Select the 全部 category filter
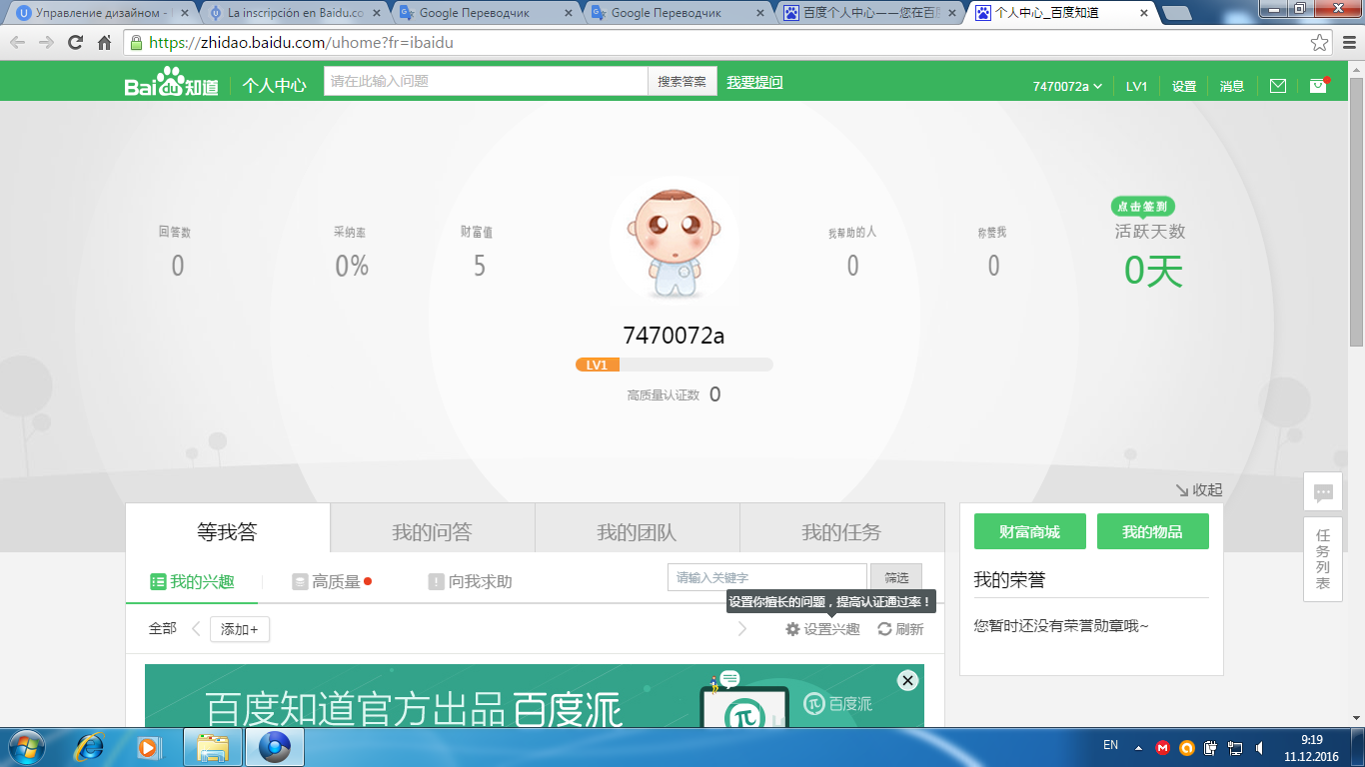 pos(163,629)
